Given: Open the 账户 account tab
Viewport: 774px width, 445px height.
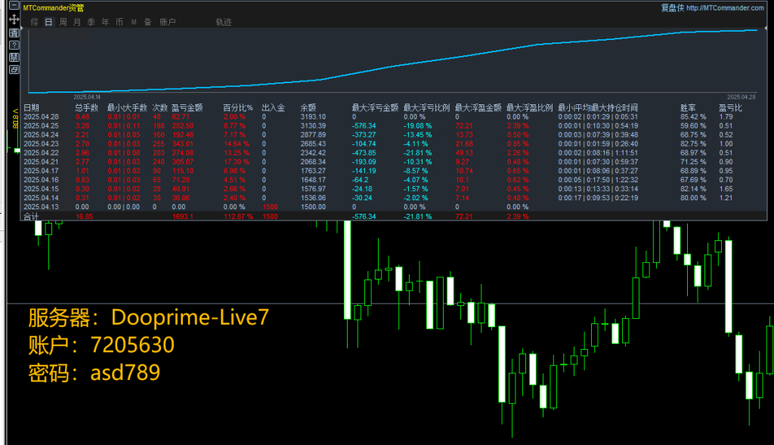Looking at the screenshot, I should click(x=167, y=22).
